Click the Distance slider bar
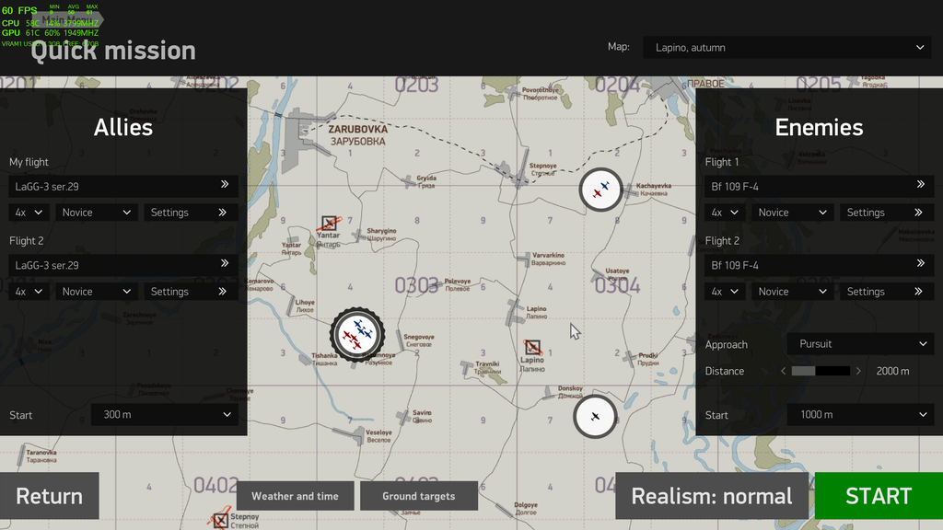 pos(821,372)
